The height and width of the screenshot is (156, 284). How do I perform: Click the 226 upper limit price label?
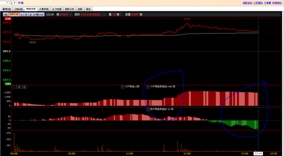tap(8, 19)
